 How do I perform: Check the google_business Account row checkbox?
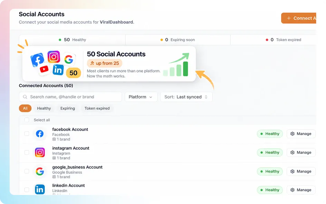[27, 171]
